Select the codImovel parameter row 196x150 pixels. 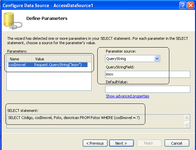[48, 65]
